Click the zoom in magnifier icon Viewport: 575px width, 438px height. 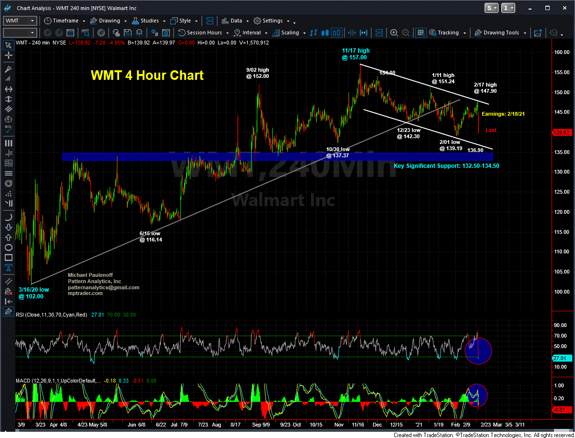(x=394, y=33)
